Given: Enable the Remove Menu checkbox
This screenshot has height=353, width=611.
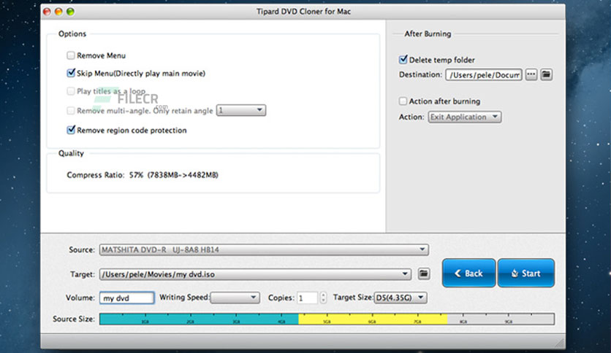Looking at the screenshot, I should point(71,55).
